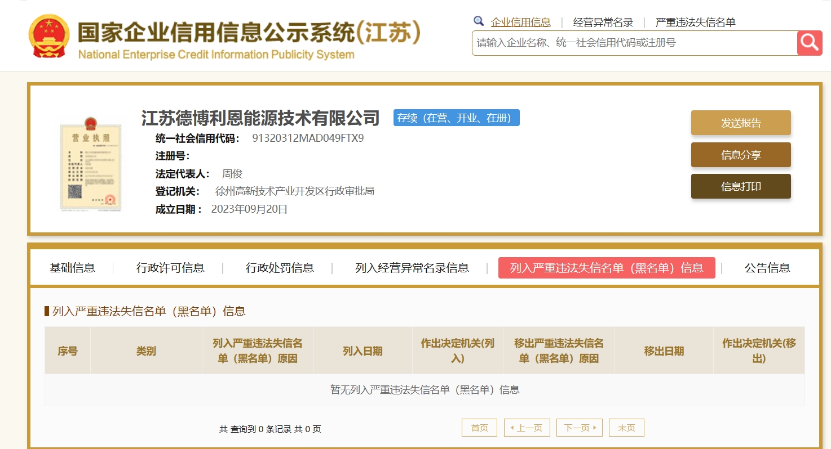Click the 序号 column header

coord(68,351)
